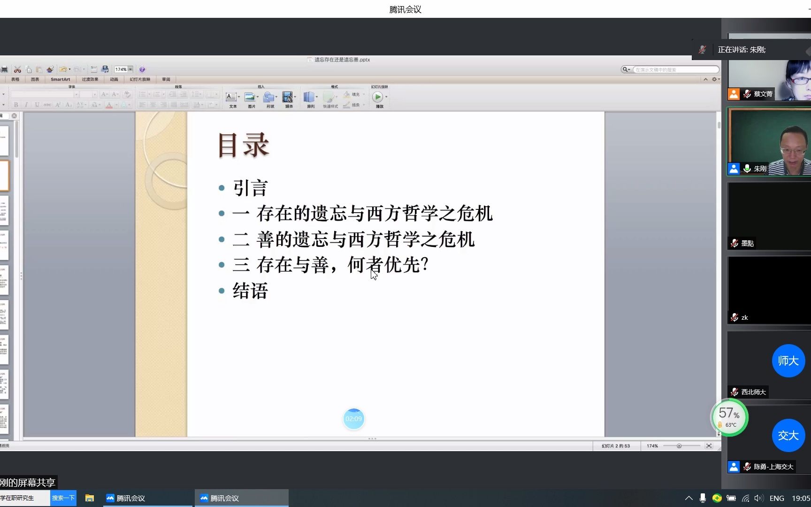The image size is (811, 507).
Task: Click the zoom slider handle in status bar
Action: coord(679,446)
